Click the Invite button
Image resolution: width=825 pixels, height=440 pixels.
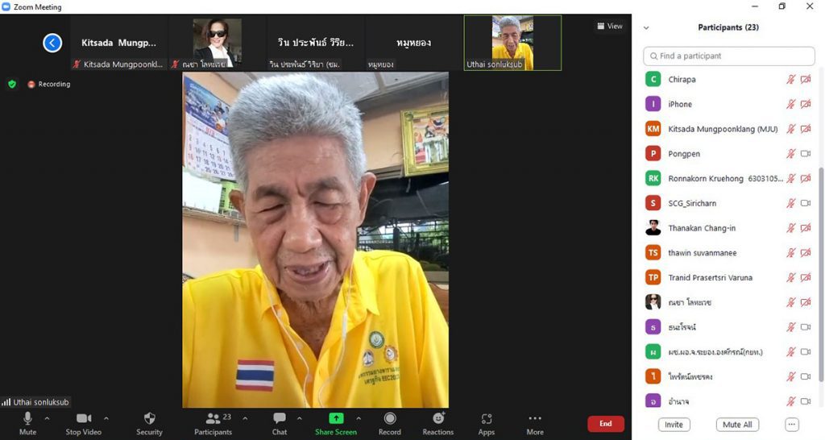[674, 425]
